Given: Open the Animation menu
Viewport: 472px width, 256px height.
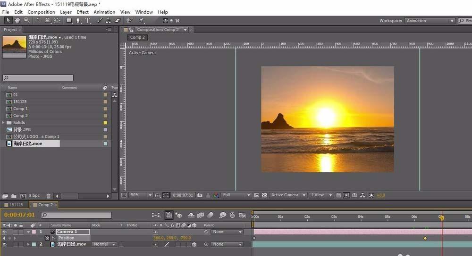Looking at the screenshot, I should pos(104,12).
